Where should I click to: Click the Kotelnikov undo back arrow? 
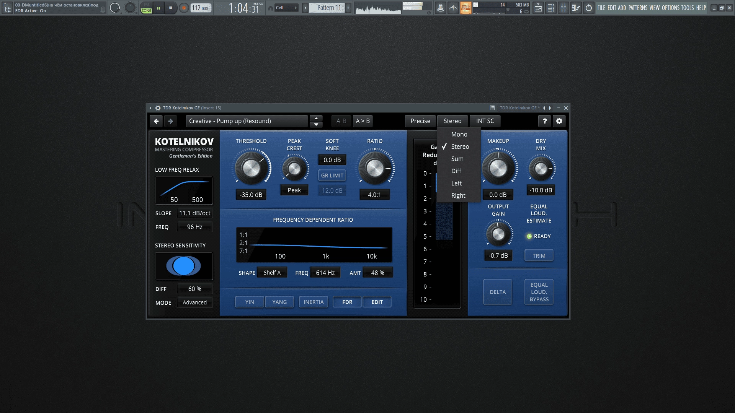click(x=156, y=121)
